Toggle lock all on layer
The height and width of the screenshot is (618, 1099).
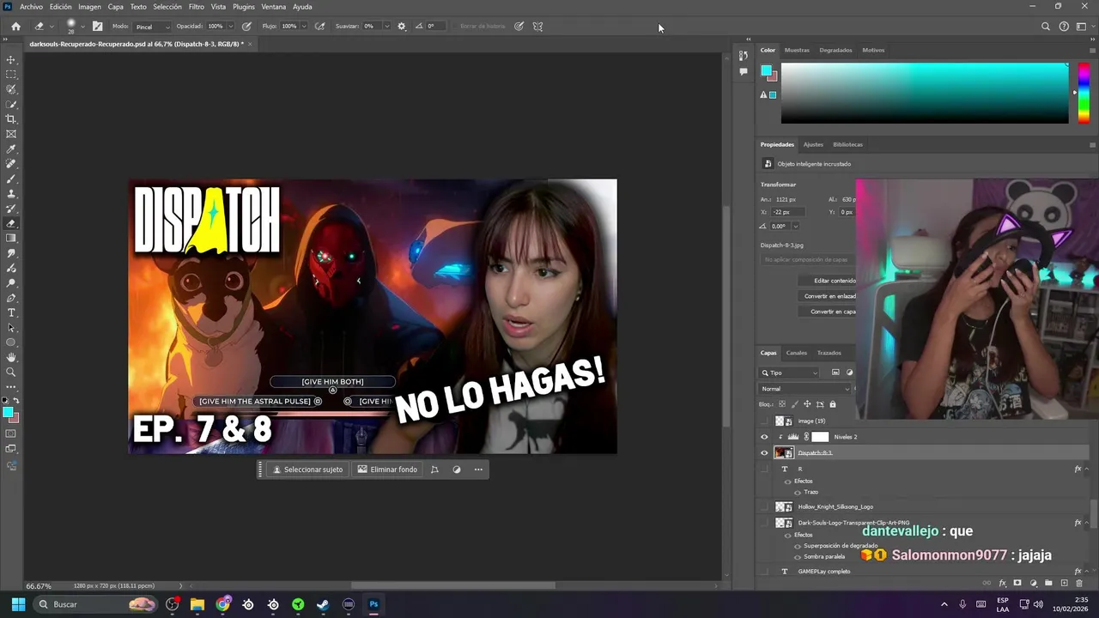pyautogui.click(x=832, y=404)
